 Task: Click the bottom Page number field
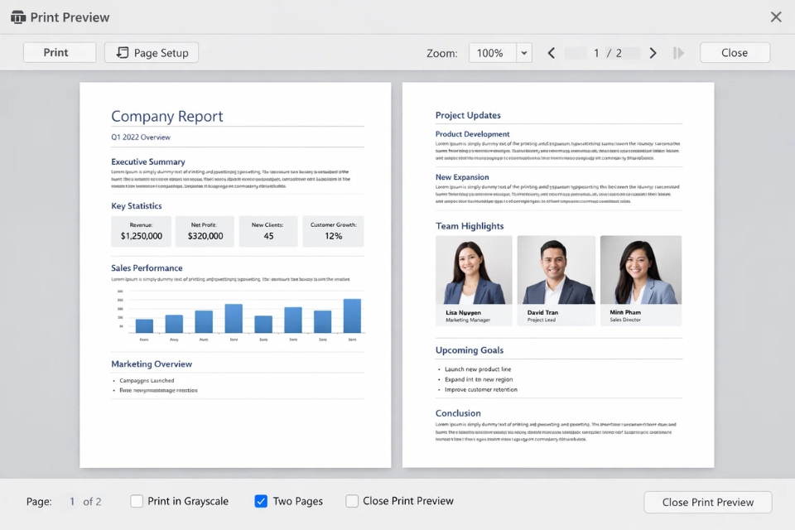click(72, 501)
